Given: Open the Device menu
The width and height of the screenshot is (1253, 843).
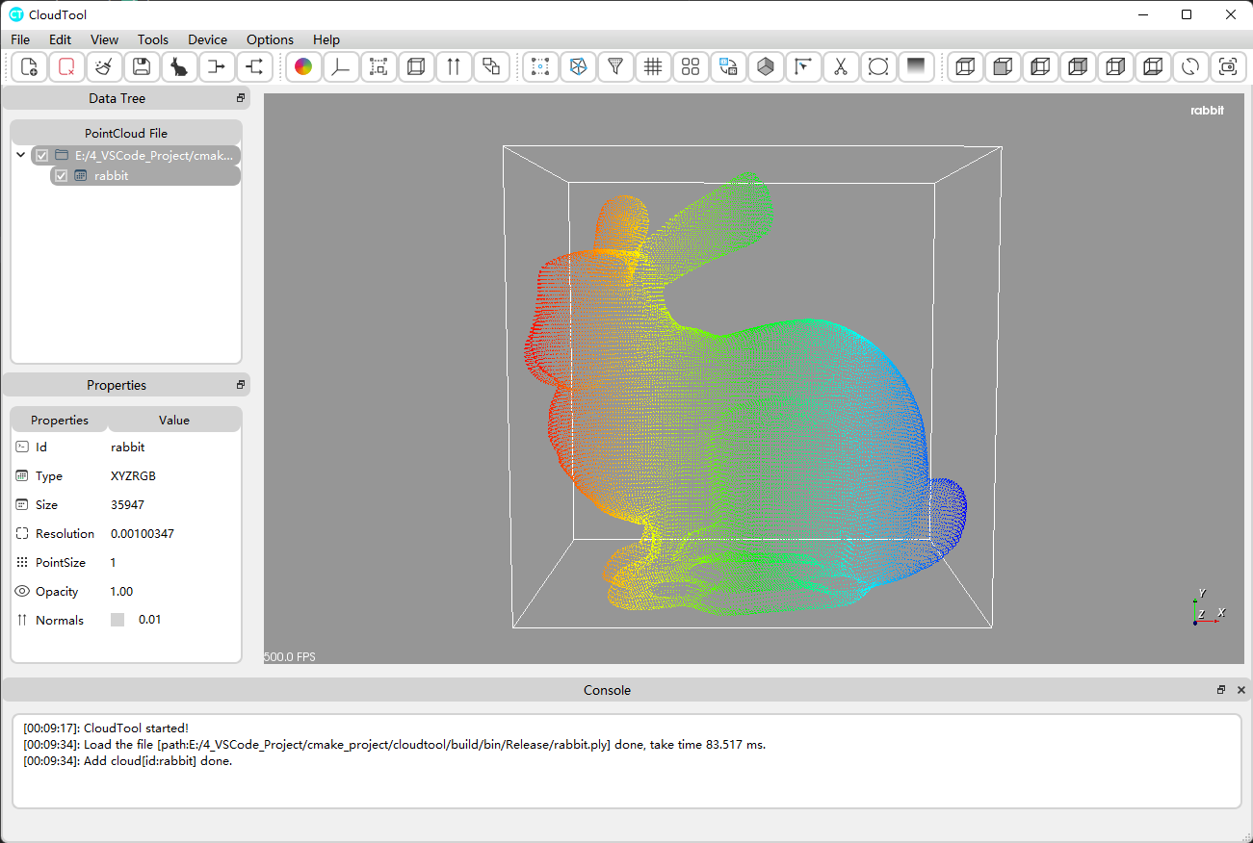Looking at the screenshot, I should click(207, 39).
